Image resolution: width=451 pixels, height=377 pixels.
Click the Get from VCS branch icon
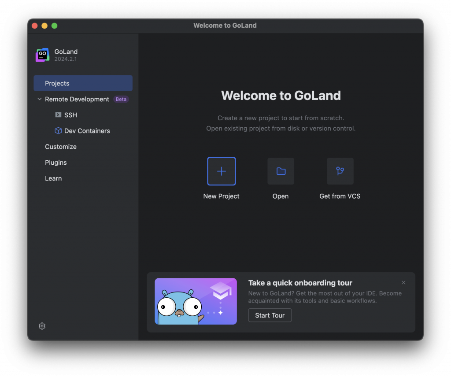click(x=340, y=171)
